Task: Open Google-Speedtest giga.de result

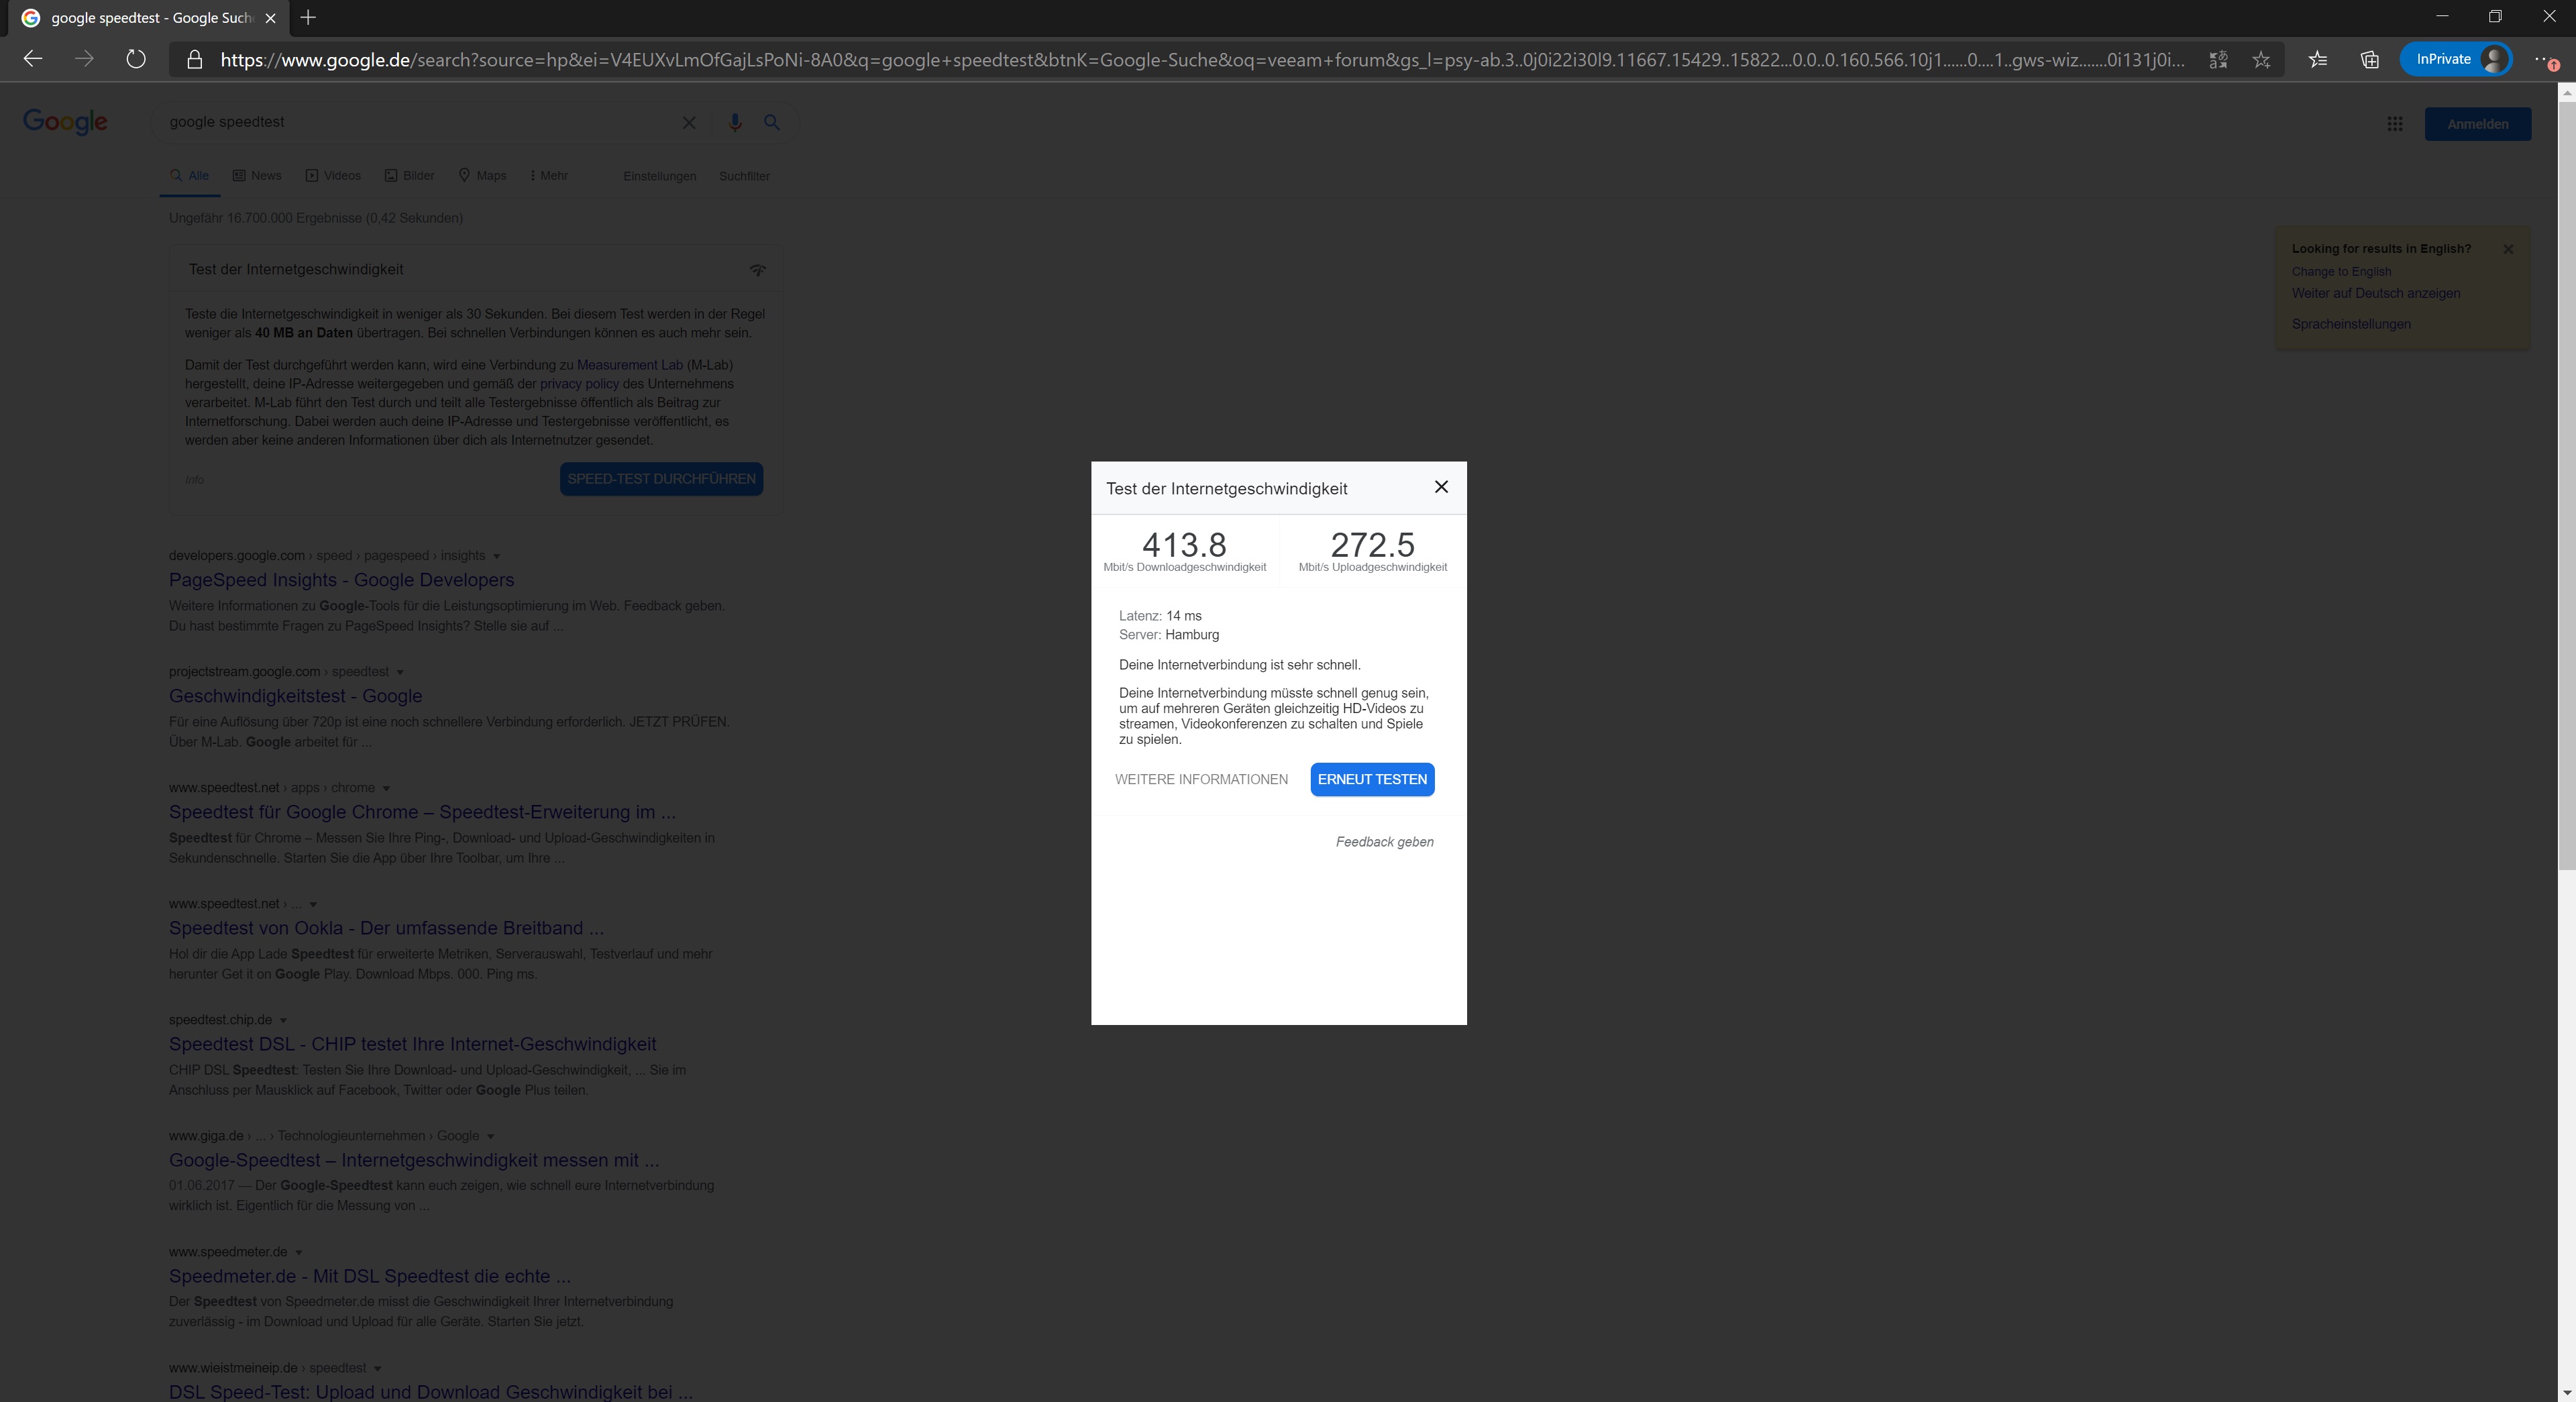Action: pyautogui.click(x=414, y=1160)
